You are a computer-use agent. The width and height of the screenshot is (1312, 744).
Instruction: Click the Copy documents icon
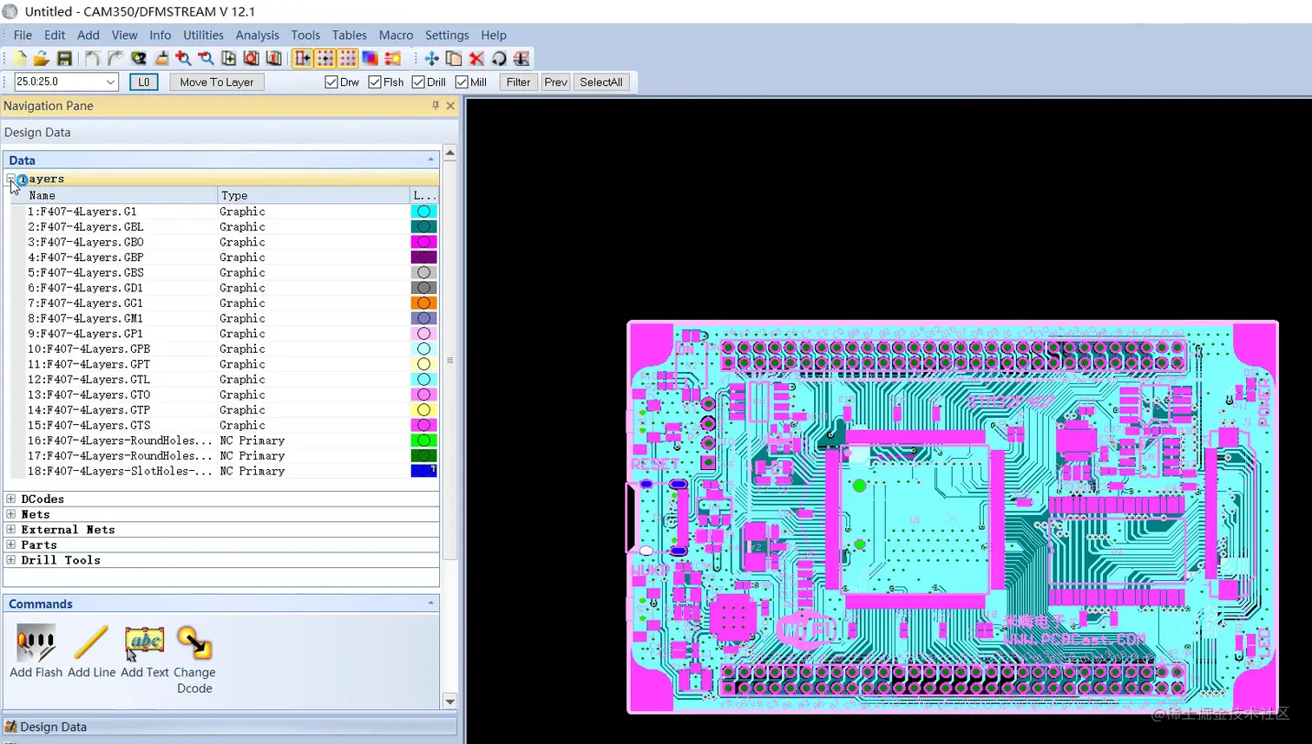[x=454, y=58]
